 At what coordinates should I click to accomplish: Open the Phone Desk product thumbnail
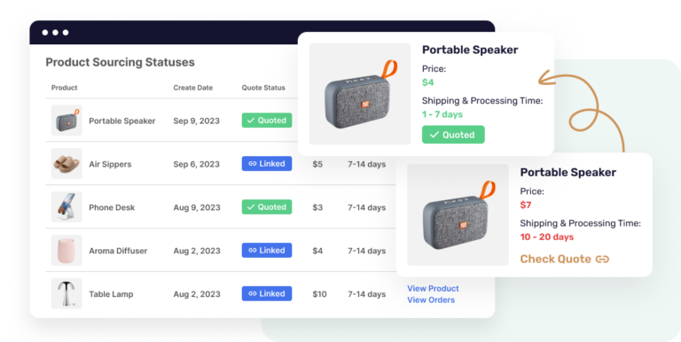click(67, 207)
